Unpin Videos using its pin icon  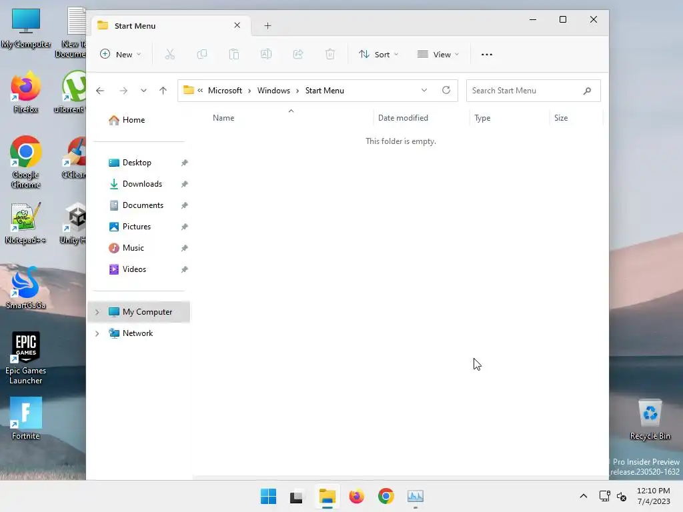pos(184,269)
